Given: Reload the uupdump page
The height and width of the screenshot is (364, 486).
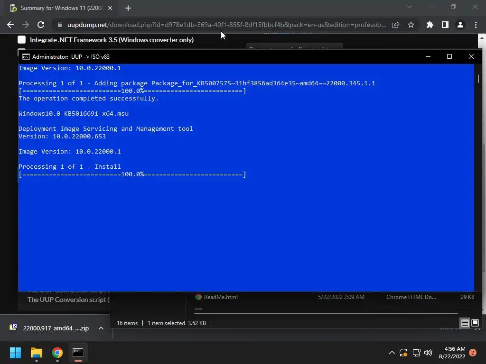Looking at the screenshot, I should pos(41,25).
